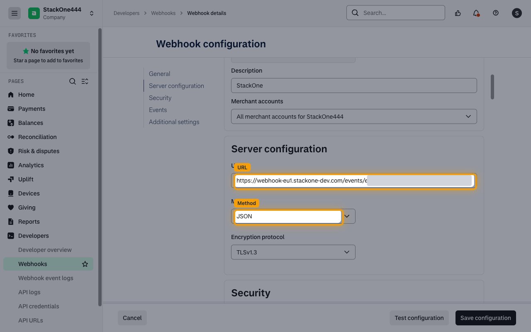The height and width of the screenshot is (332, 531).
Task: Jump to the Server configuration section
Action: pos(176,86)
